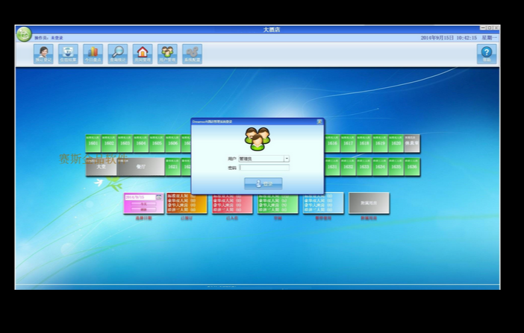Open 今日盘点 bar chart icon
The height and width of the screenshot is (333, 524).
(93, 54)
